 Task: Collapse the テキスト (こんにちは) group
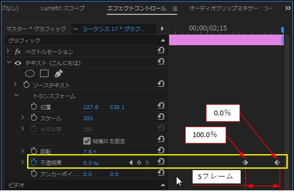click(9, 62)
